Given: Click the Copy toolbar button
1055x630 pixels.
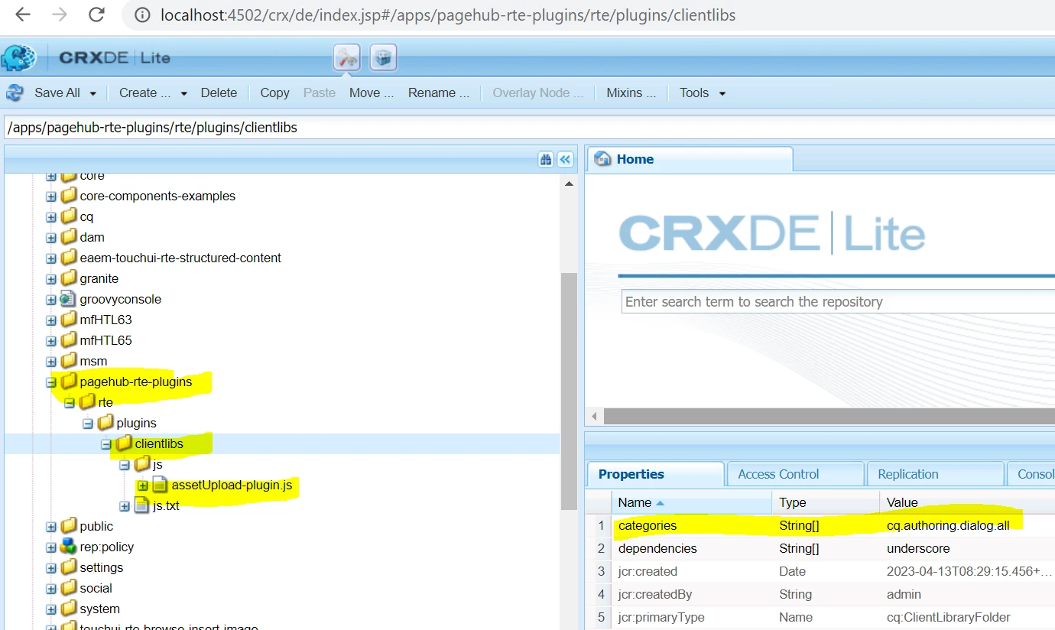Looking at the screenshot, I should point(274,93).
